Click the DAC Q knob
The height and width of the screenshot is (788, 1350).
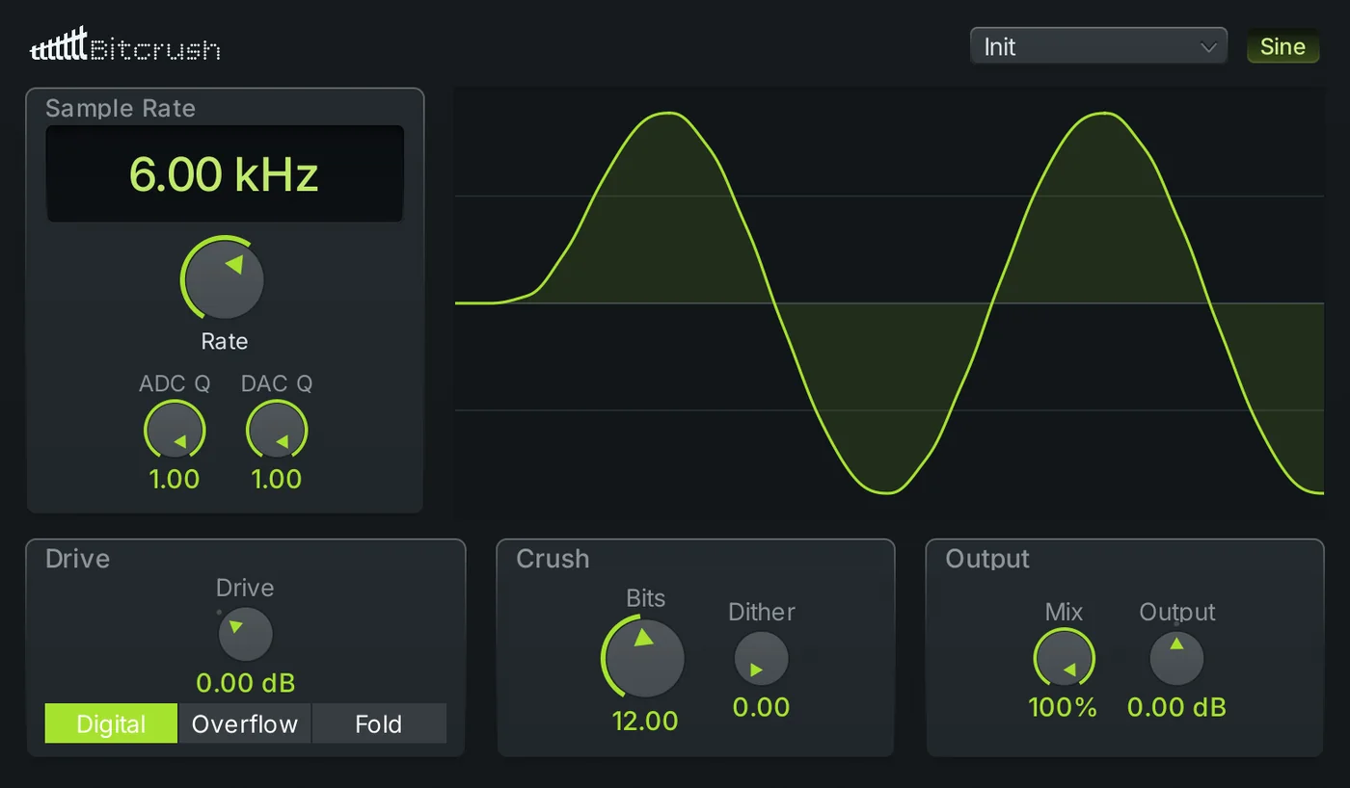click(x=277, y=430)
